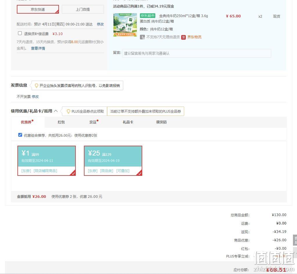Viewport: 297px width, 274px height.
Task: Toggle the ¥1 满99 coupon
Action: click(46, 161)
